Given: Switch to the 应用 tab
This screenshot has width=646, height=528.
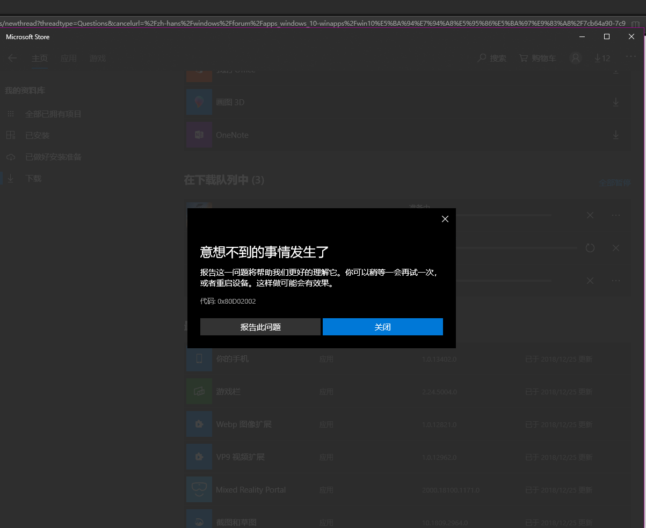Looking at the screenshot, I should (x=69, y=58).
